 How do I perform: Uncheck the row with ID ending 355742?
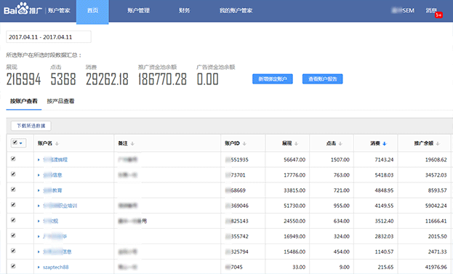tap(13, 235)
